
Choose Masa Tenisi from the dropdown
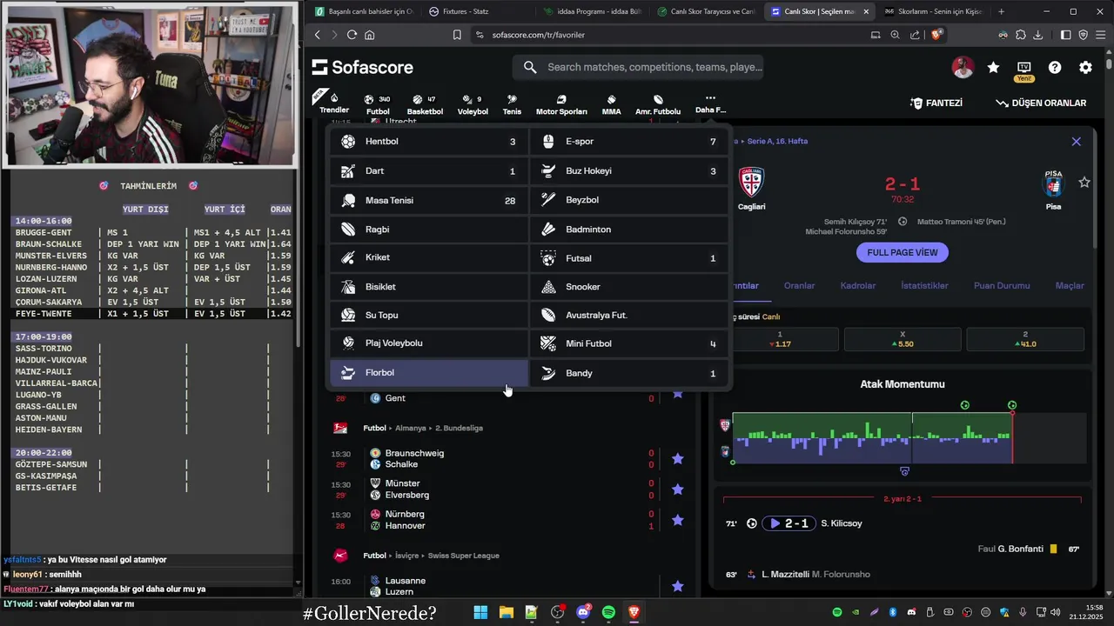point(429,201)
